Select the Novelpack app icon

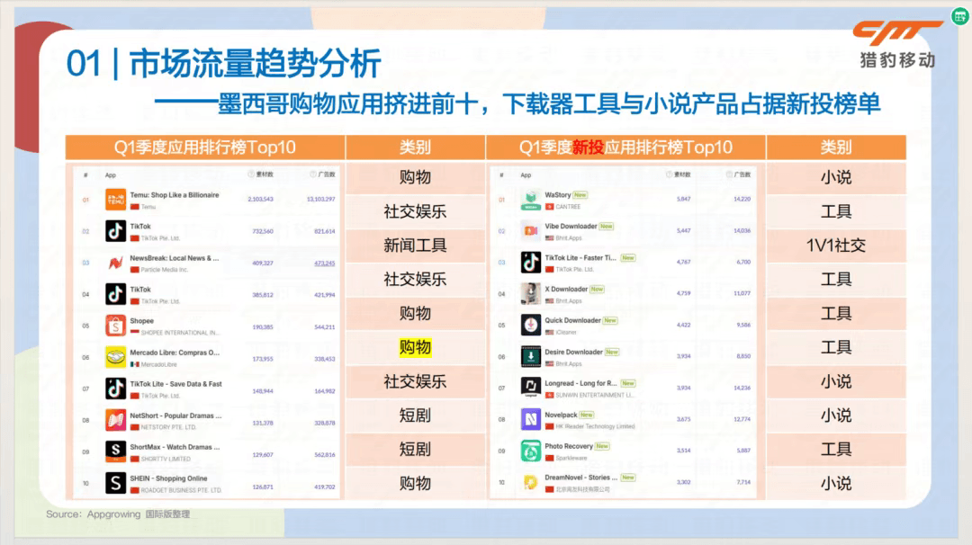530,418
